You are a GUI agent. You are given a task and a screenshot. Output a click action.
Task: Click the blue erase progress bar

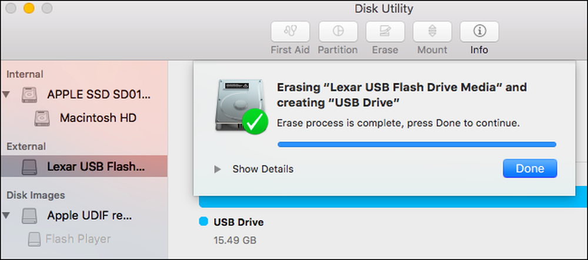point(417,144)
